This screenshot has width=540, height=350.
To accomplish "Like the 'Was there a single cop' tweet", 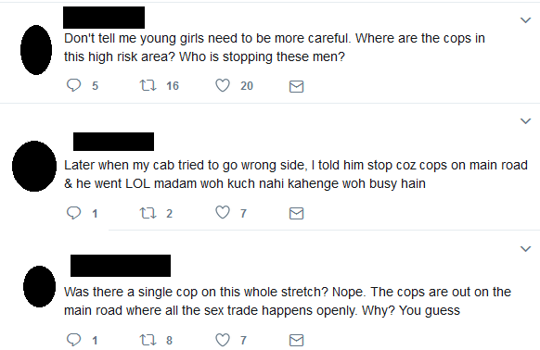I will tap(223, 340).
